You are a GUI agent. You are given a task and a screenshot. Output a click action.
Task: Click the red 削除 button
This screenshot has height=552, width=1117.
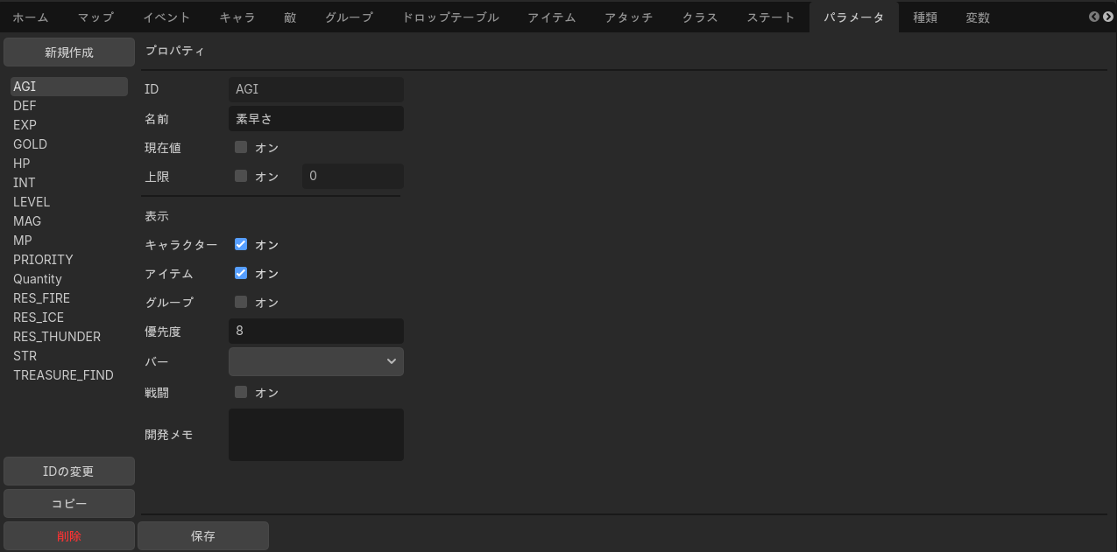pos(69,535)
